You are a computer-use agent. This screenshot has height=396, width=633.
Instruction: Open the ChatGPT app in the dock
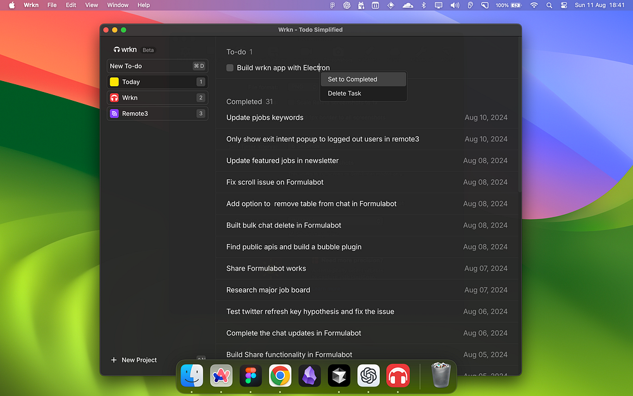(x=368, y=376)
